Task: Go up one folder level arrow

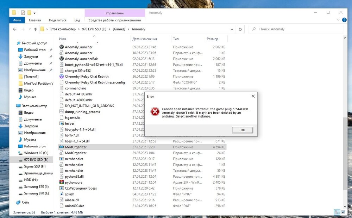Action: (x=35, y=29)
